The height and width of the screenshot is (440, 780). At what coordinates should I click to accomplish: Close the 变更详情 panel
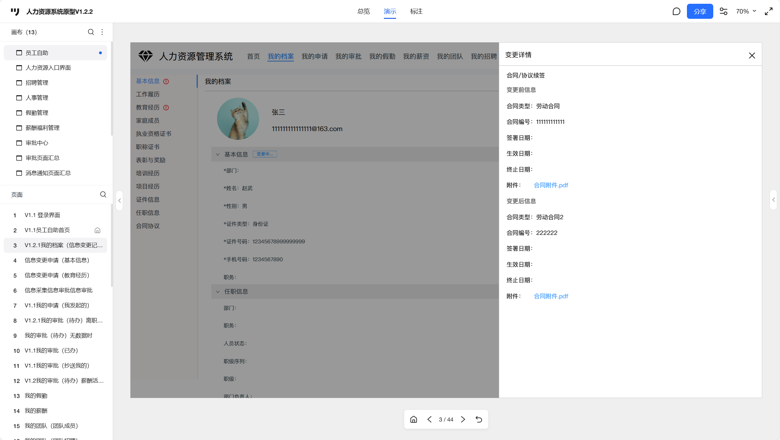pyautogui.click(x=752, y=56)
